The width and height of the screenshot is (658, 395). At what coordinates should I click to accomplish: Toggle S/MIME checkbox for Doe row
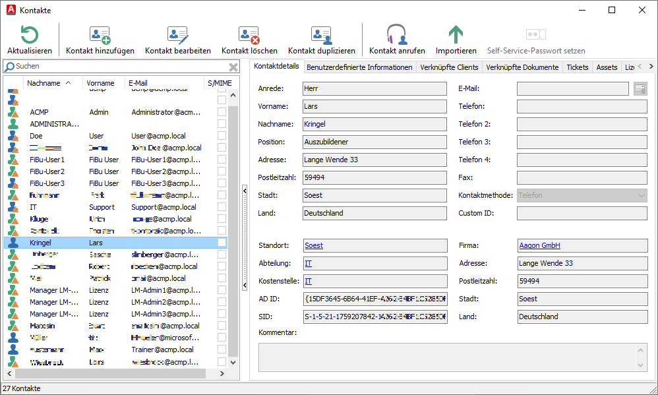[x=222, y=136]
